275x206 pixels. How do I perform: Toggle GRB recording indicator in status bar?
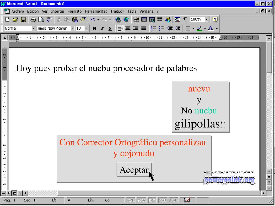pos(131,200)
